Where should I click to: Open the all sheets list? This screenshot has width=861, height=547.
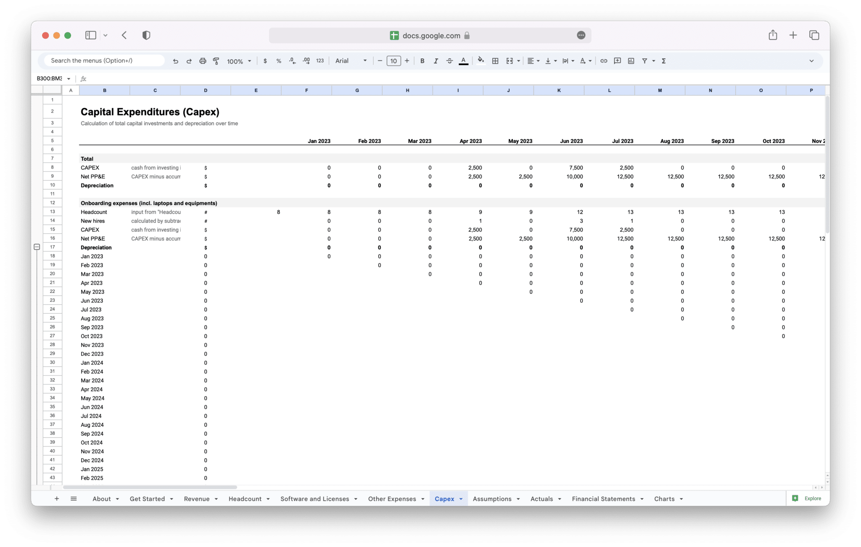click(74, 499)
